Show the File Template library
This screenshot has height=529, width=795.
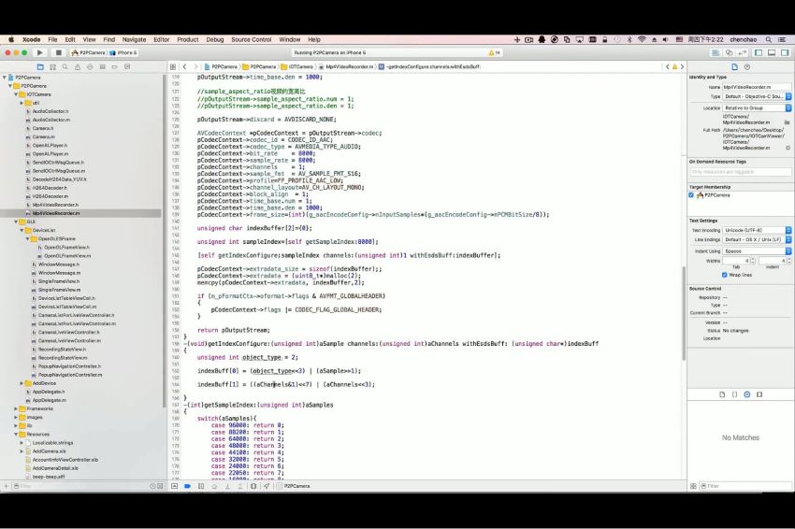722,394
